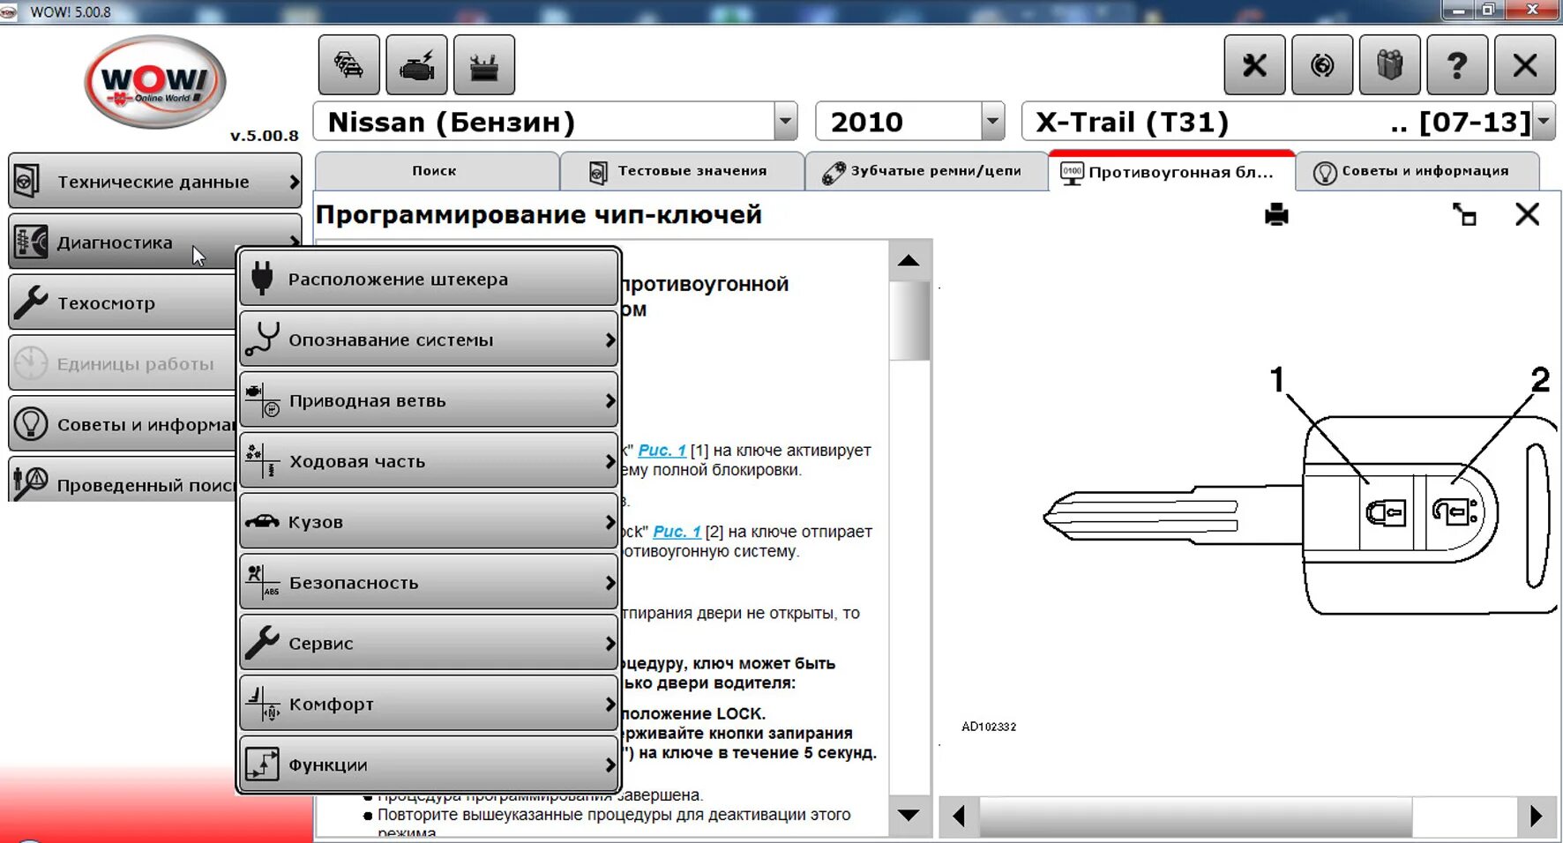The width and height of the screenshot is (1563, 843).
Task: Open help with question mark icon
Action: click(1457, 64)
